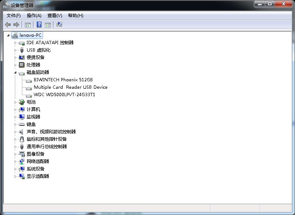Select the 系统设备 entry

pos(36,169)
